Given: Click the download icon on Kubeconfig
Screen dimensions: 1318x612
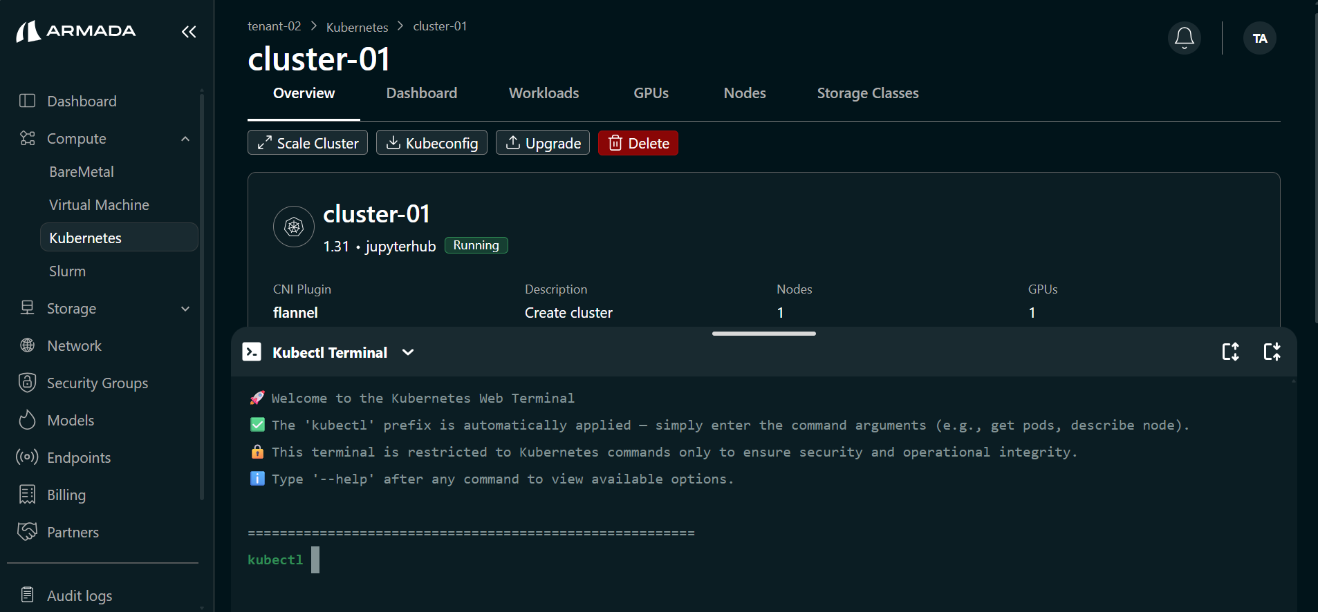Looking at the screenshot, I should click(x=393, y=142).
